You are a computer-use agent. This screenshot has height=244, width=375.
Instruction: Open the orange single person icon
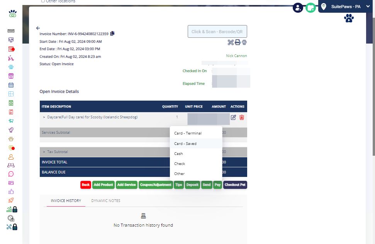tap(11, 157)
